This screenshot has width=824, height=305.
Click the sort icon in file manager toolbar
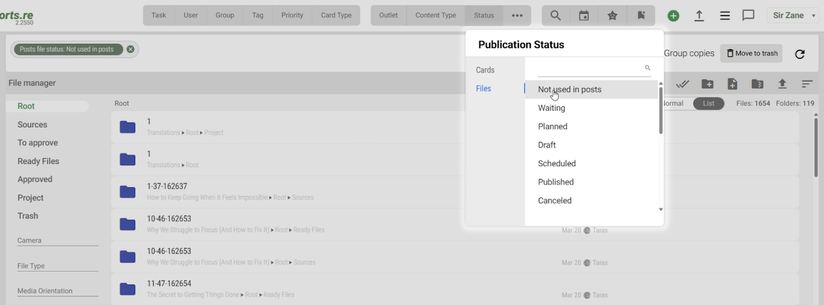[x=807, y=84]
